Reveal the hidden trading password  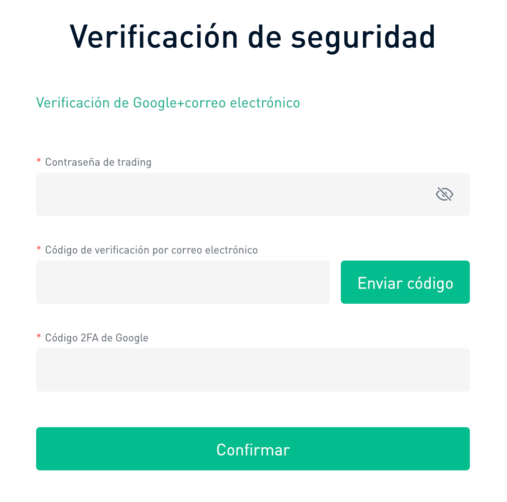444,194
